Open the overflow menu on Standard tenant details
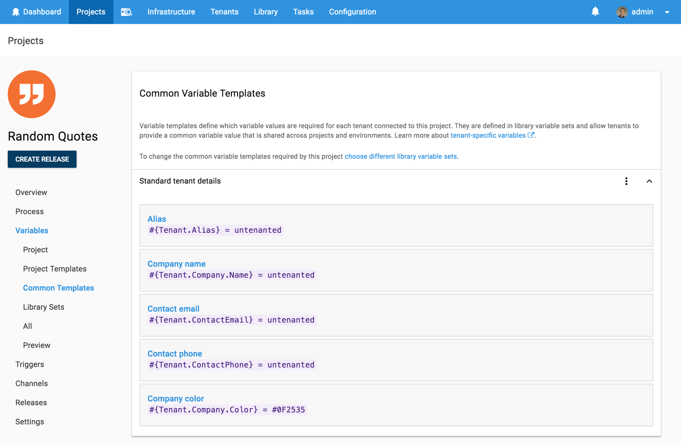Screen dimensions: 681x445 pyautogui.click(x=627, y=181)
